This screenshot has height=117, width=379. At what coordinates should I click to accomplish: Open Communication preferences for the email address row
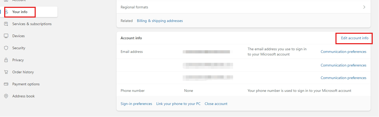(x=343, y=52)
